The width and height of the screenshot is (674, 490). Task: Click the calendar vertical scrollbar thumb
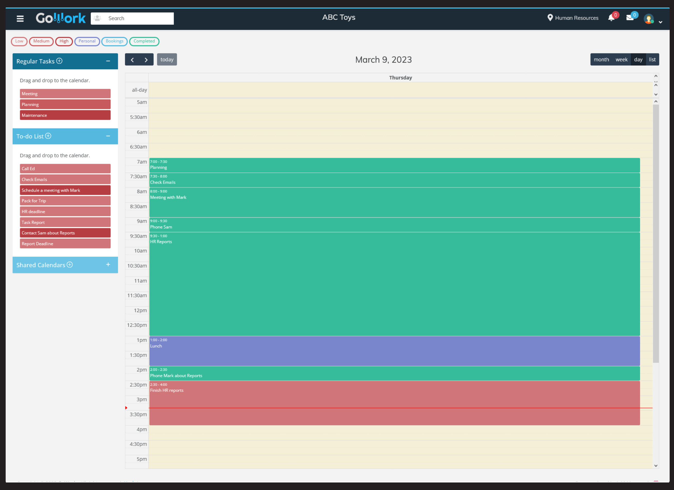655,234
